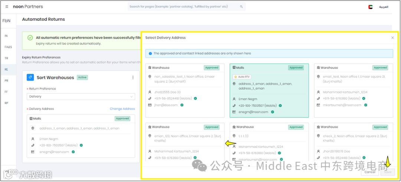Select the 1, 1, 1, (1) Warehouse address card
Screen dimensions: 401x182
click(269, 142)
